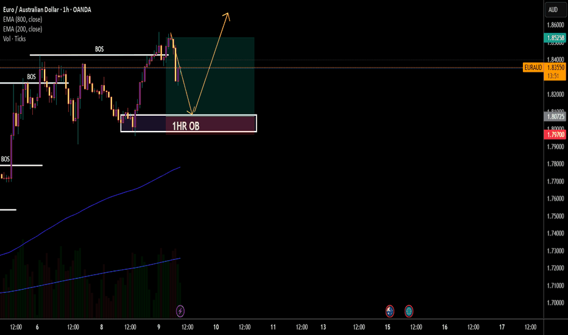Click the 1.72000 price axis value
This screenshot has width=568, height=335.
pyautogui.click(x=555, y=269)
